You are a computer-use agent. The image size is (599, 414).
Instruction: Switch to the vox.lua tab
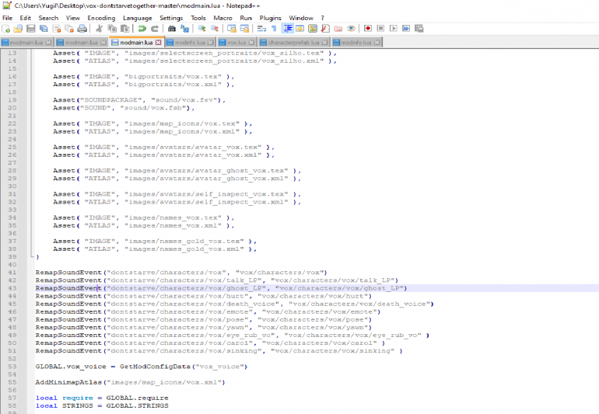(236, 42)
